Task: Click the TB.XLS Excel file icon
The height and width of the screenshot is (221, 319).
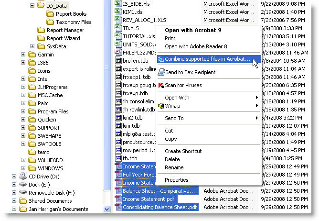Action: coord(118,28)
